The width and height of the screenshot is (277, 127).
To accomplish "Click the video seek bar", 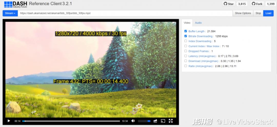I will coord(71,121).
